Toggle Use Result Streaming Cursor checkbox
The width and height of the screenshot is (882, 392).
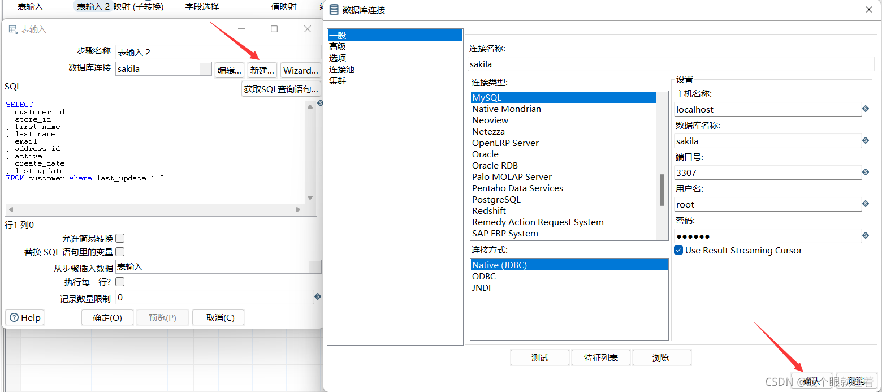679,250
